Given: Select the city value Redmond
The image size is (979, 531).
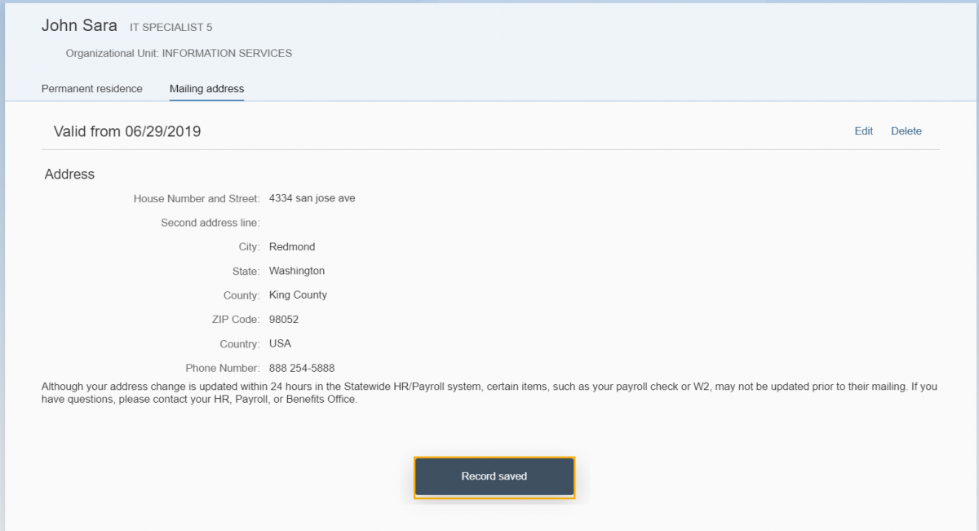Looking at the screenshot, I should [x=291, y=247].
